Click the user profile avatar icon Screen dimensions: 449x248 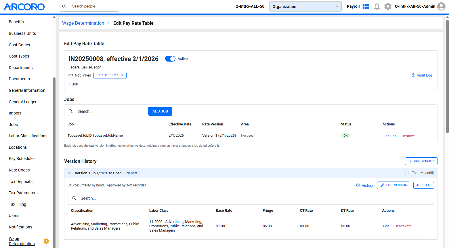[441, 6]
